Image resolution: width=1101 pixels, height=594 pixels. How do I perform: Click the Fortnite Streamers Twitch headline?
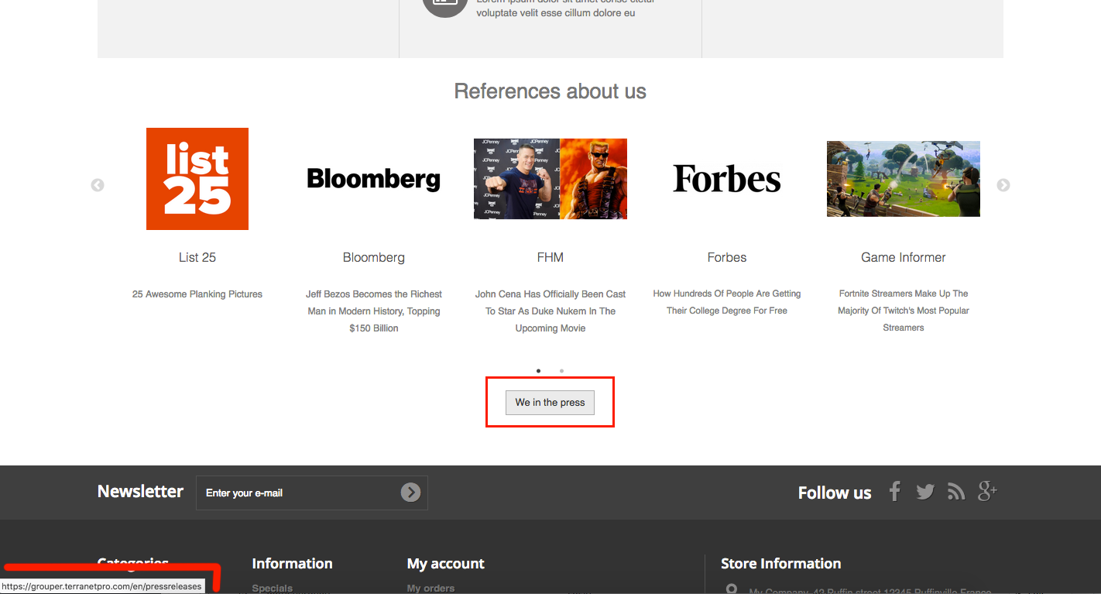coord(904,311)
